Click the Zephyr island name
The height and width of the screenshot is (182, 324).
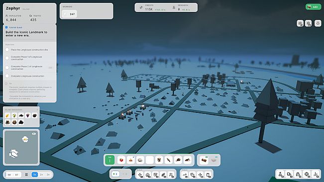pos(13,8)
